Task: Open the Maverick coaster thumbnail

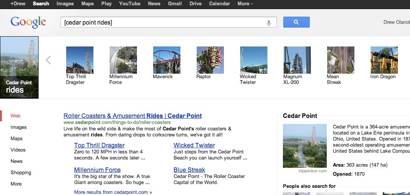Action: [x=166, y=60]
